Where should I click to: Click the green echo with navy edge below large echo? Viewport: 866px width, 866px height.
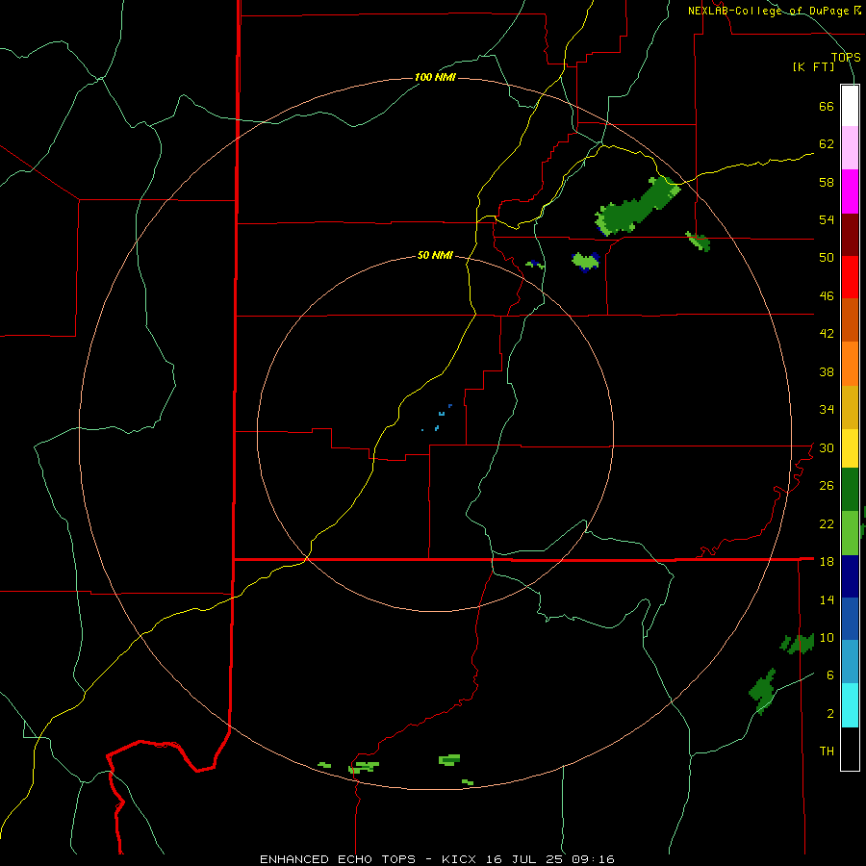[x=585, y=261]
